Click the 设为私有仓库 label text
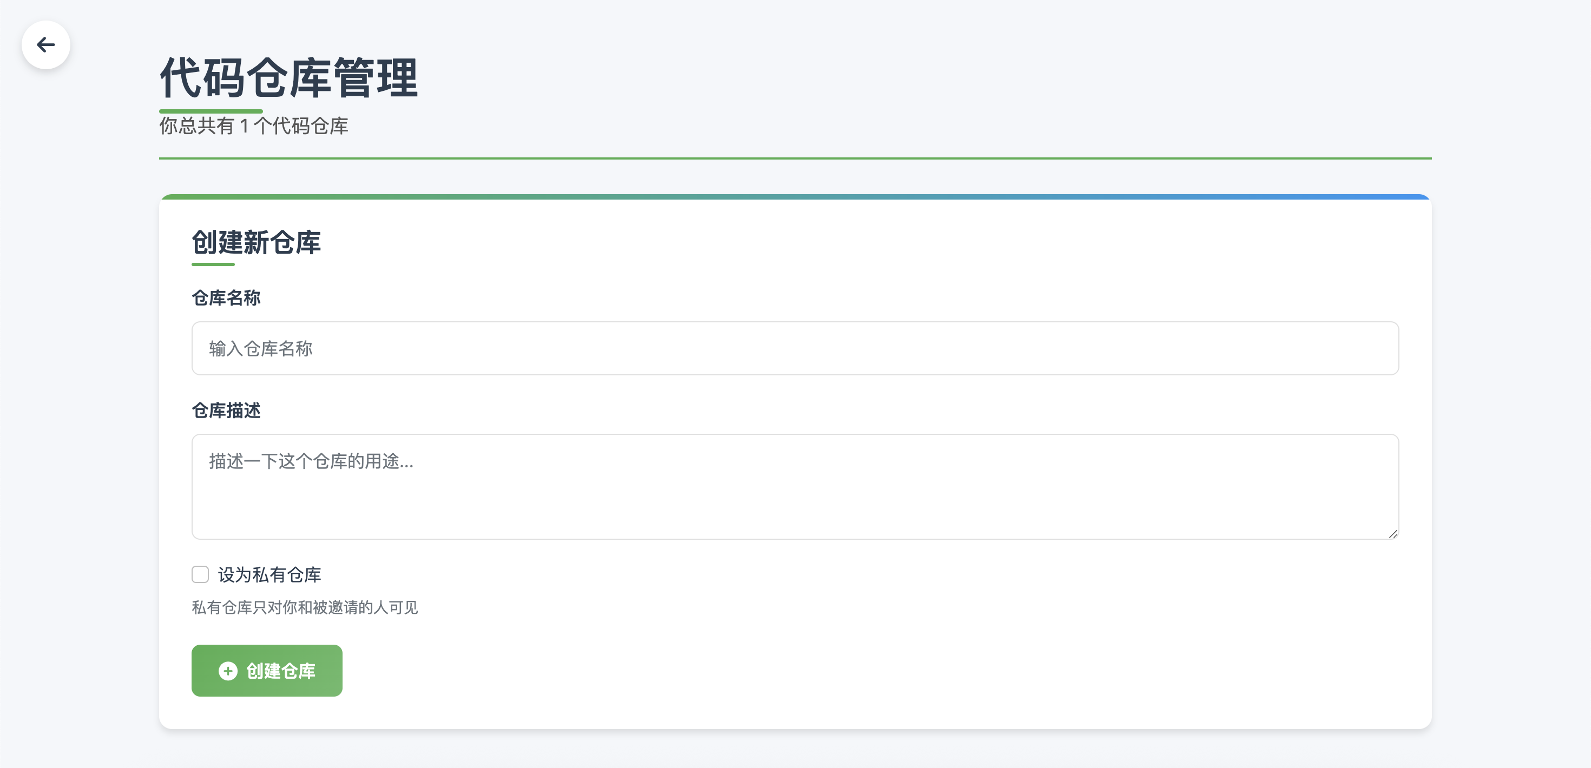 tap(269, 575)
